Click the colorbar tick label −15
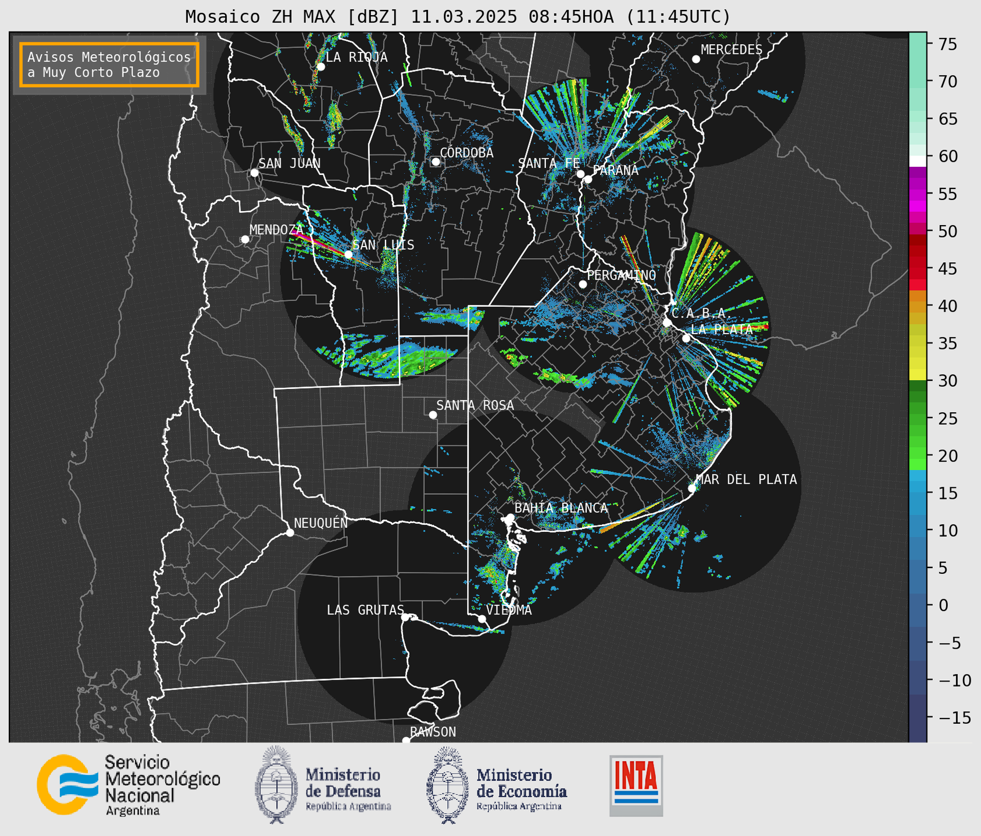The image size is (981, 836). [954, 717]
